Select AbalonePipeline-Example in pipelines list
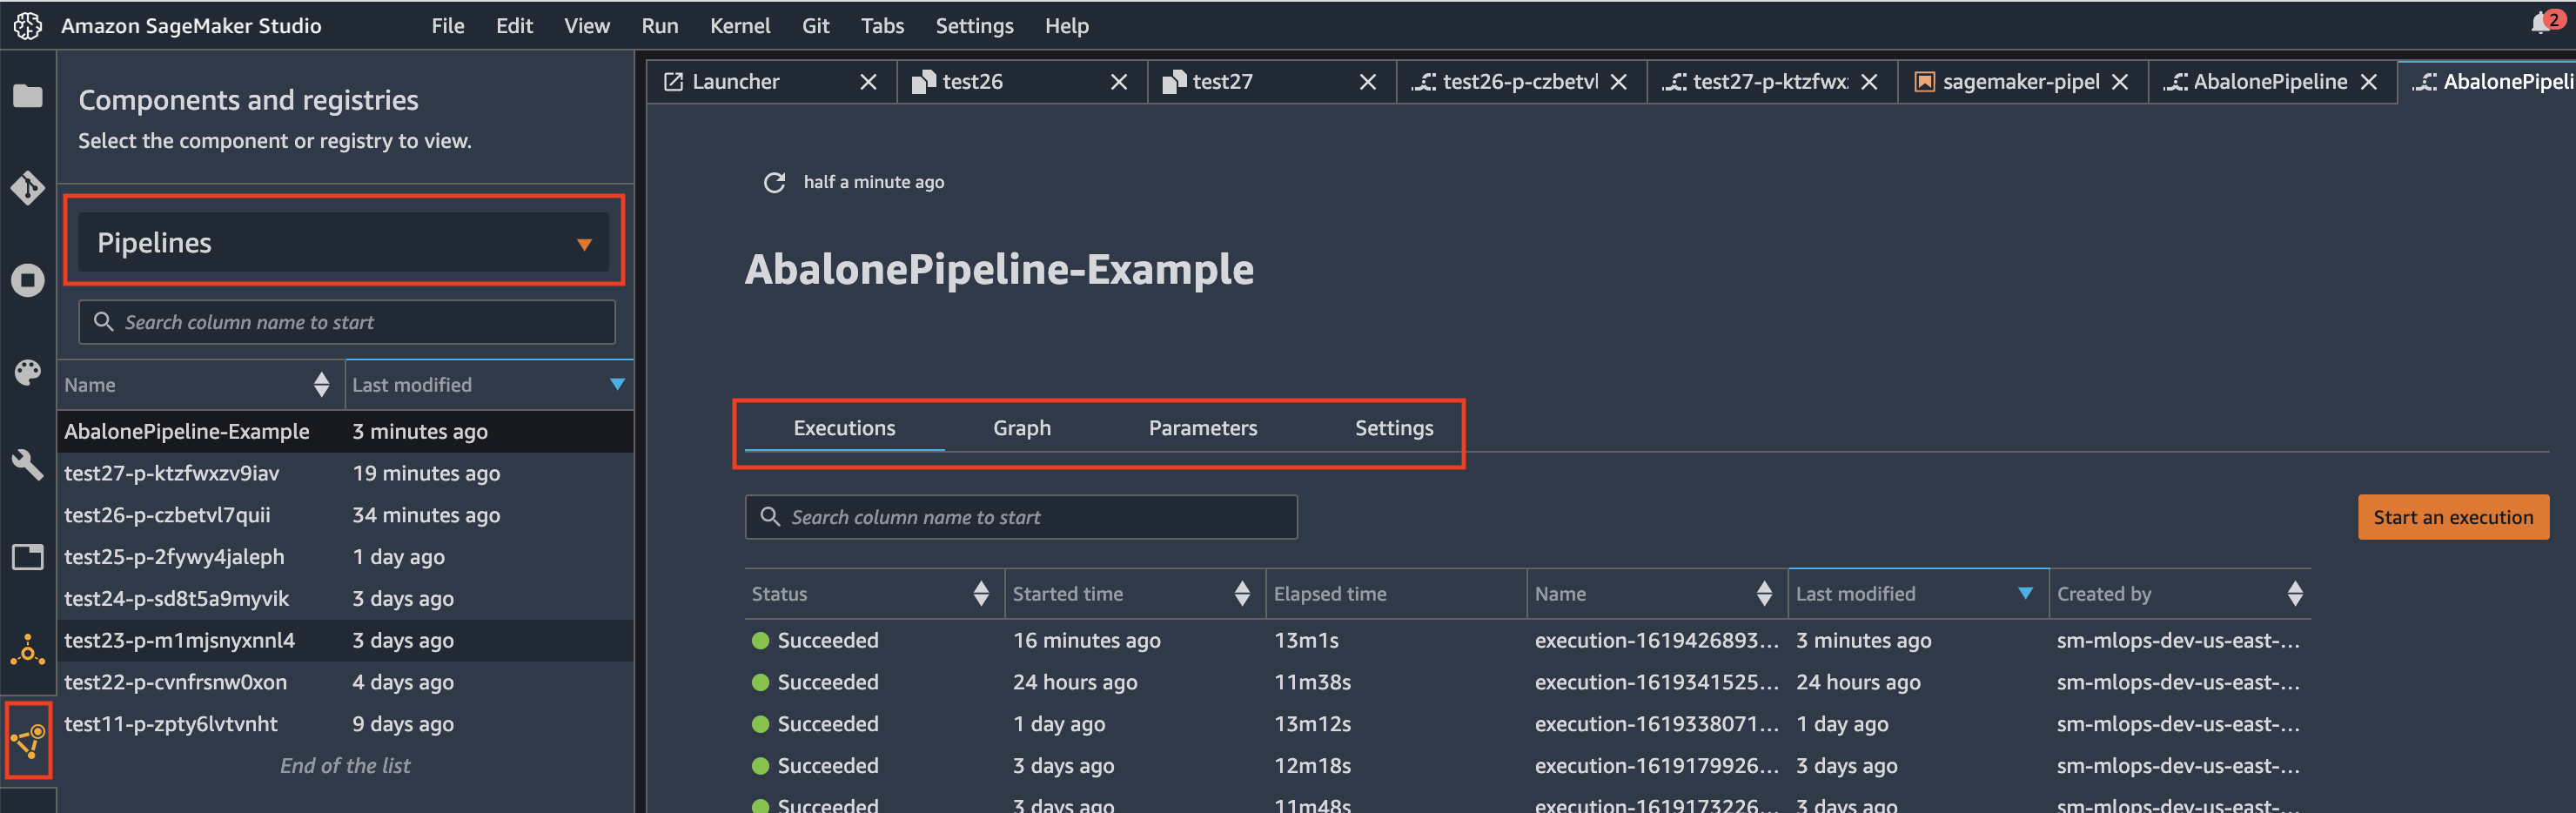Screen dimensions: 2576x813 pyautogui.click(x=345, y=431)
